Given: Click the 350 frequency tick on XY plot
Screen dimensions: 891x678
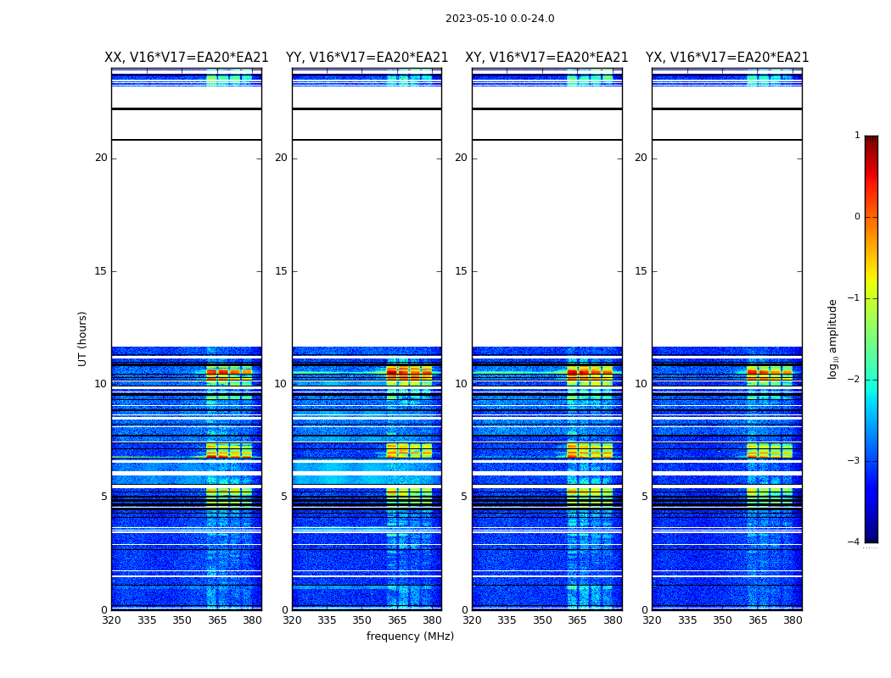Looking at the screenshot, I should point(542,620).
